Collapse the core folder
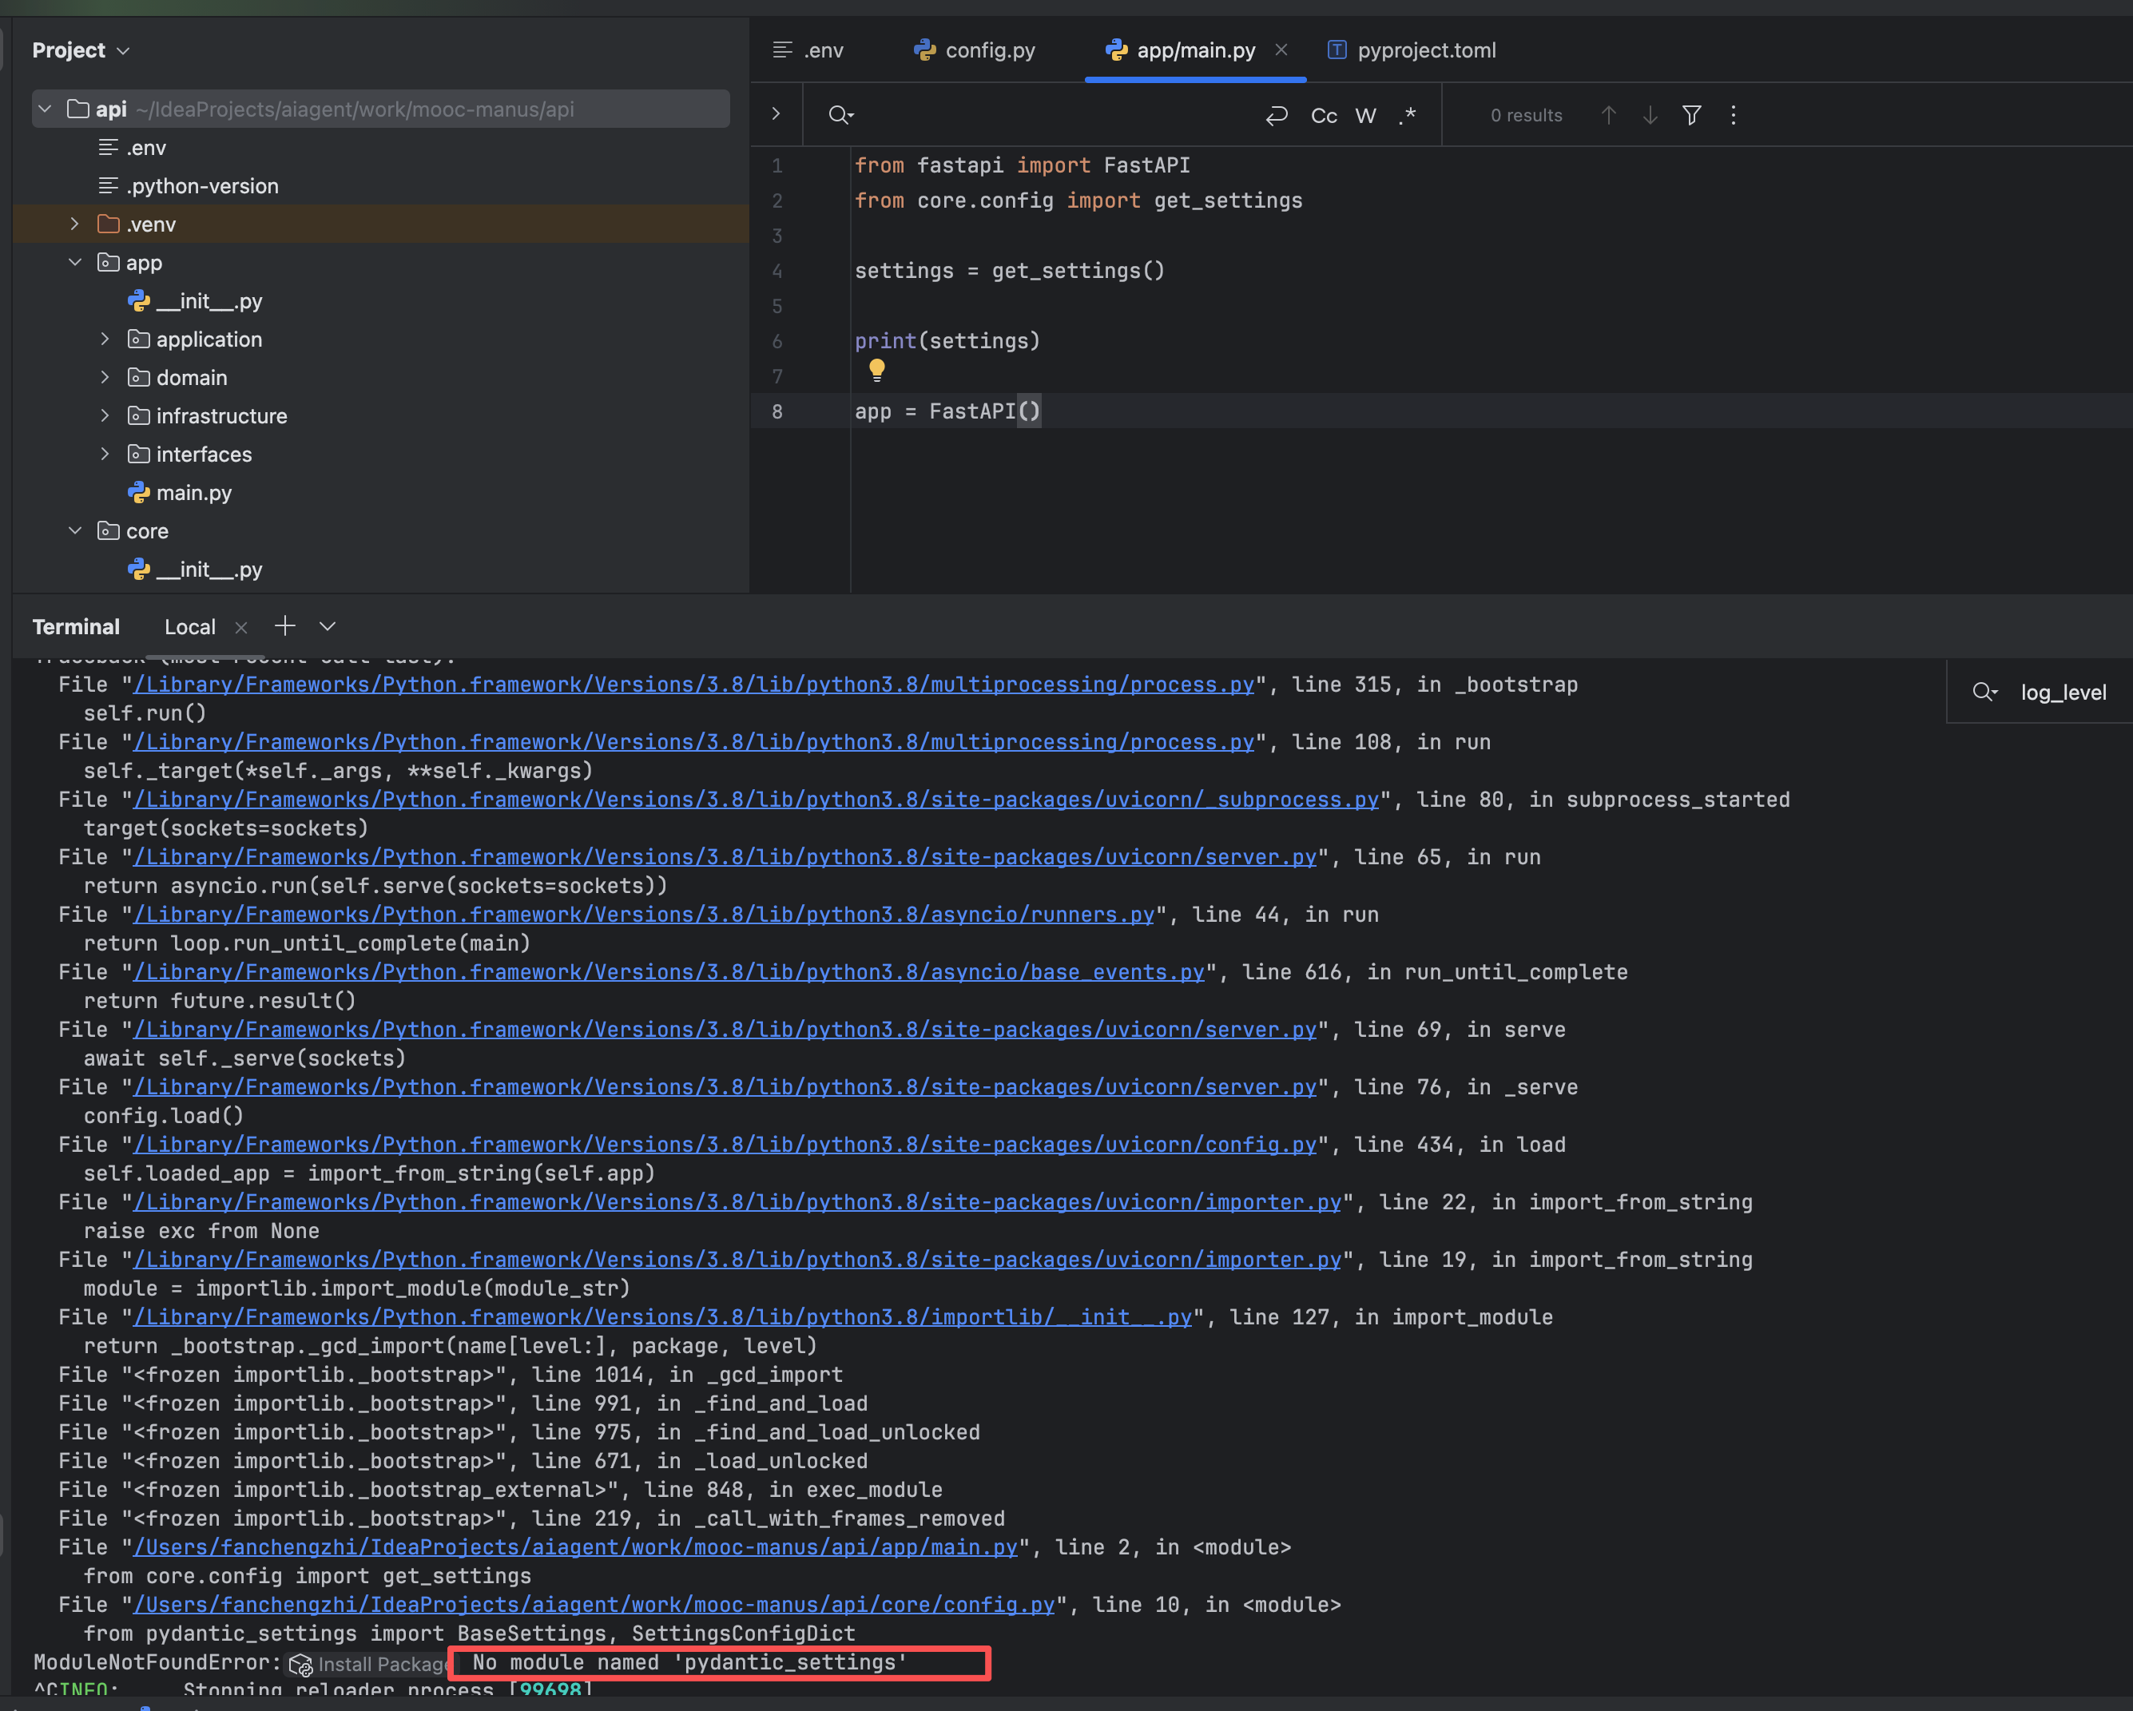 click(75, 531)
